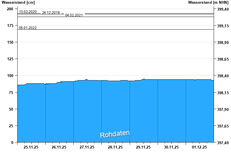This screenshot has height=158, width=231.
Task: Select the 399,15 tick on the NHN axis
Action: (x=222, y=26)
